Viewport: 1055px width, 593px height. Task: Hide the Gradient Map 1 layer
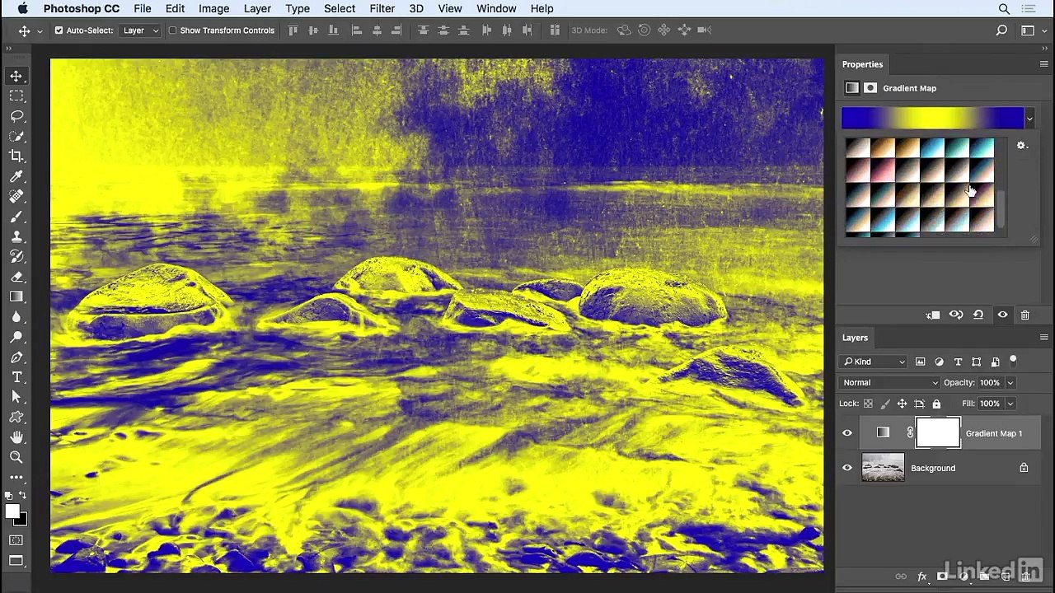pyautogui.click(x=847, y=433)
